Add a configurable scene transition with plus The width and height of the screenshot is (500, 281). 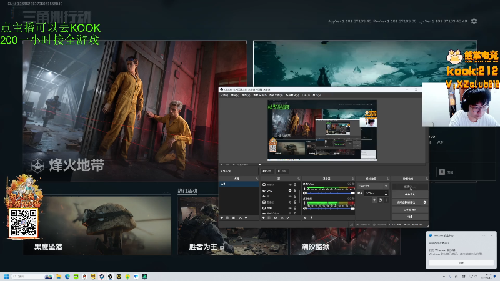click(374, 200)
